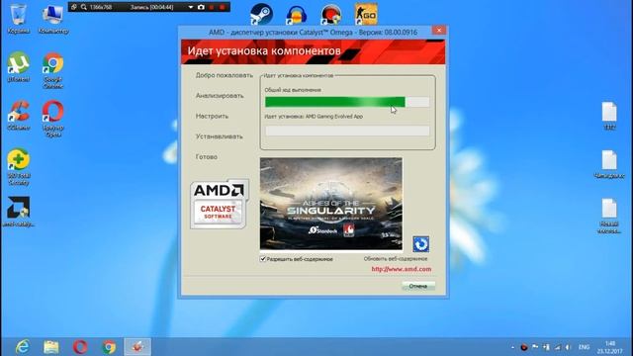Switch to AMD installer taskbar button
Image resolution: width=633 pixels, height=356 pixels.
click(x=137, y=347)
